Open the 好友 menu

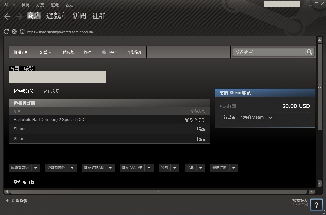[x=40, y=5]
